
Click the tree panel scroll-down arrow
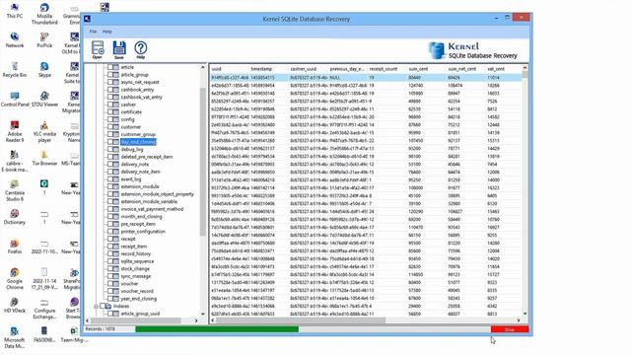pos(202,314)
